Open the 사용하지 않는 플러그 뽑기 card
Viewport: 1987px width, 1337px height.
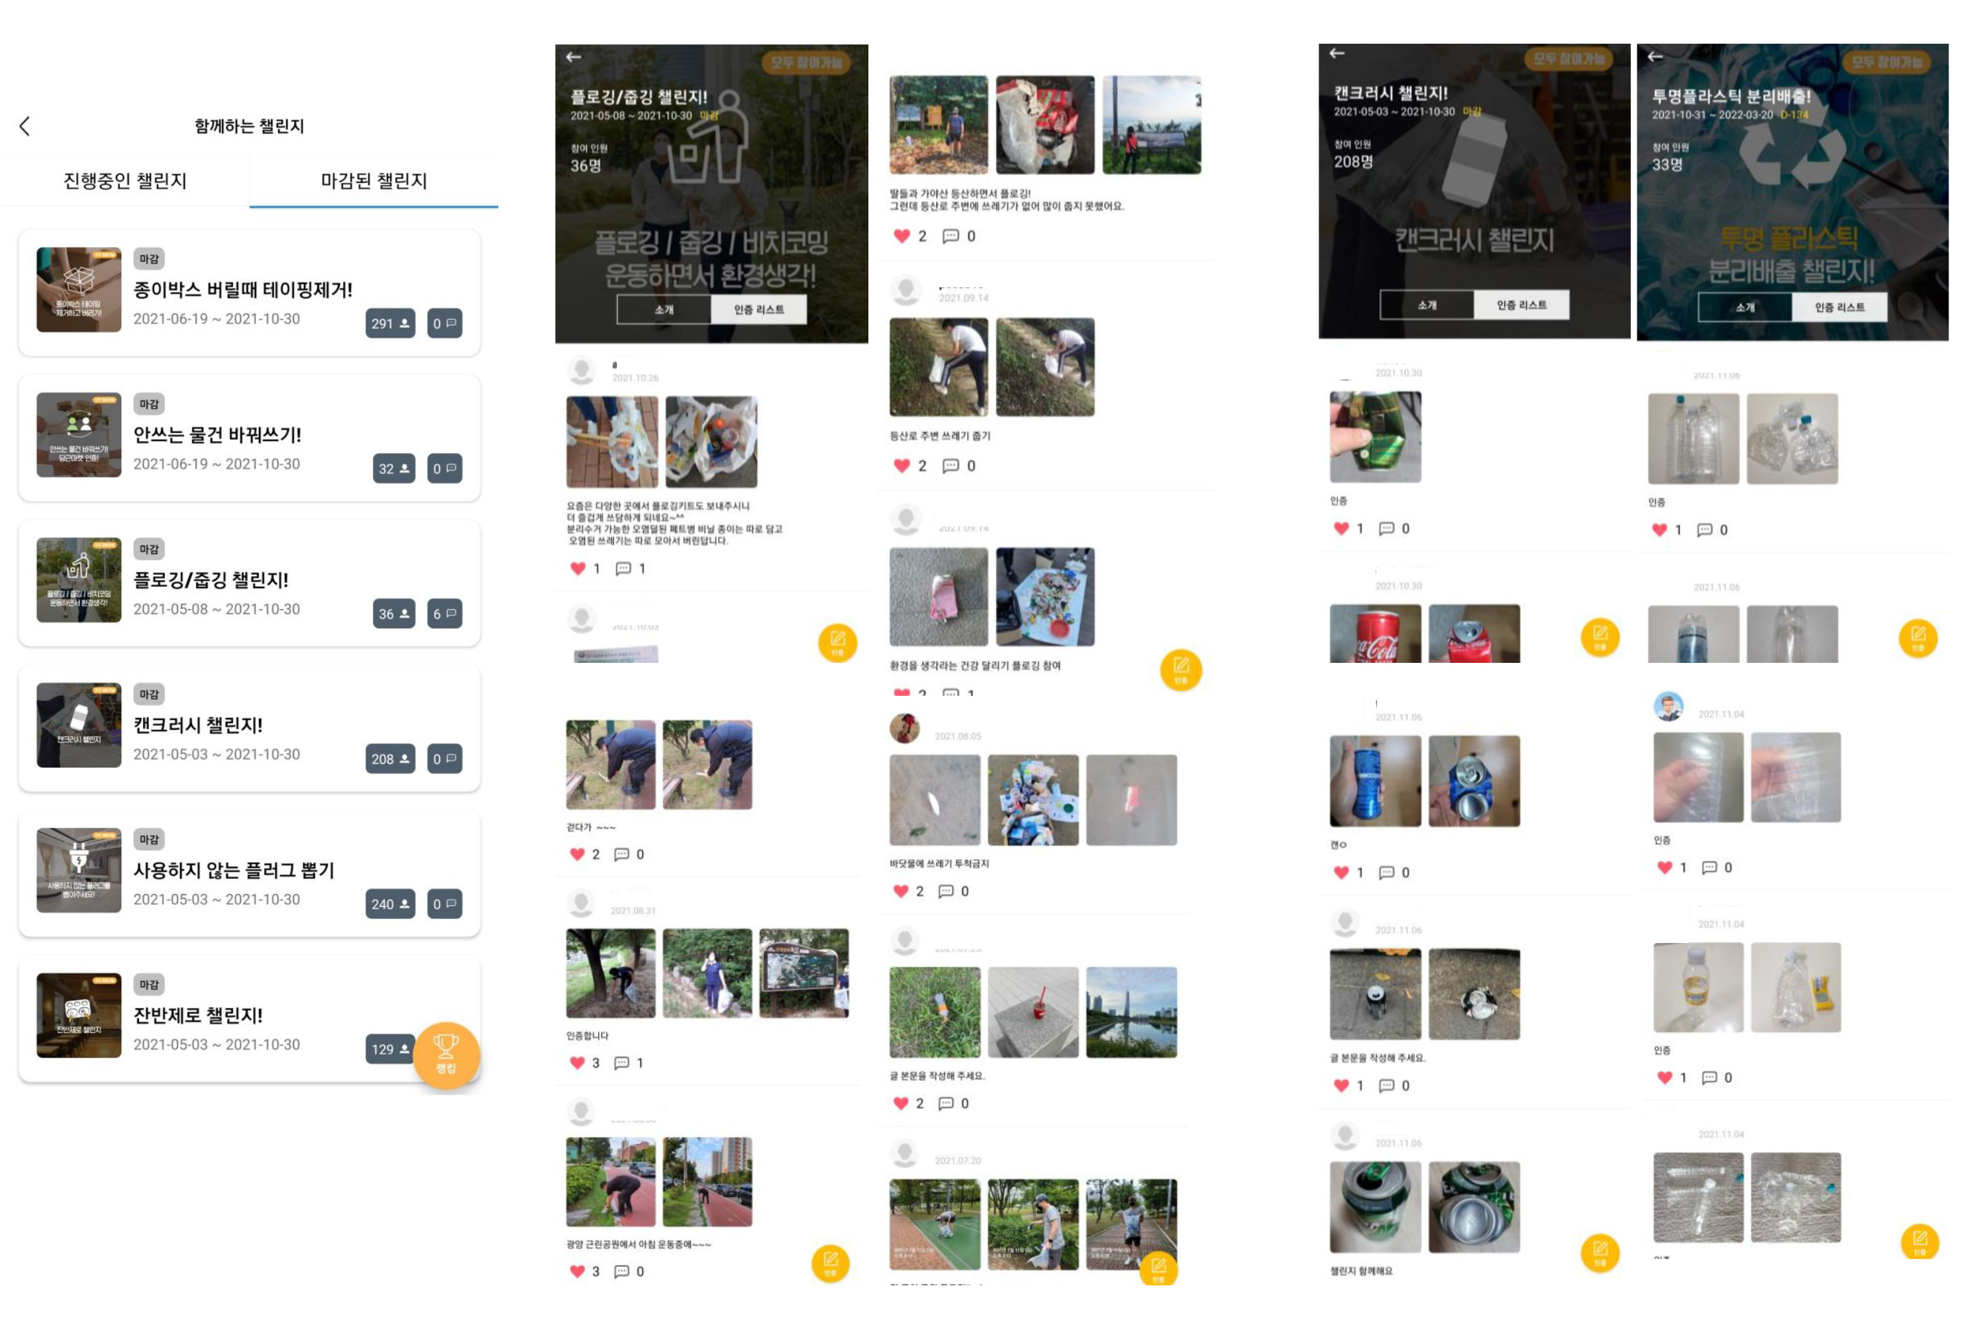(x=249, y=873)
